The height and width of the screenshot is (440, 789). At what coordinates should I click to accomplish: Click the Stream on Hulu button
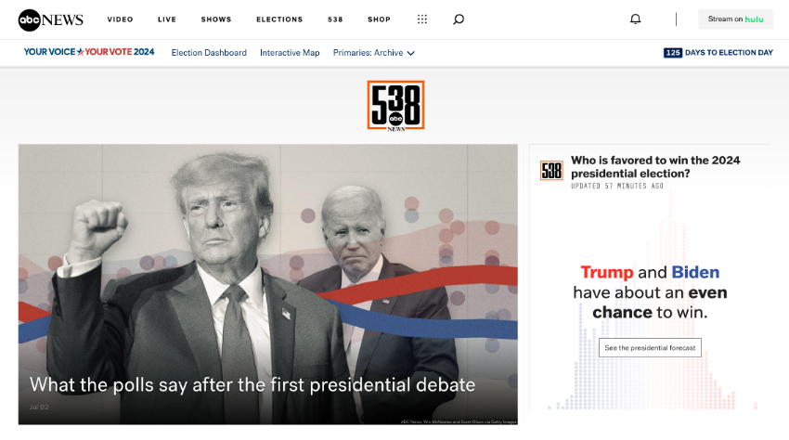[x=736, y=19]
